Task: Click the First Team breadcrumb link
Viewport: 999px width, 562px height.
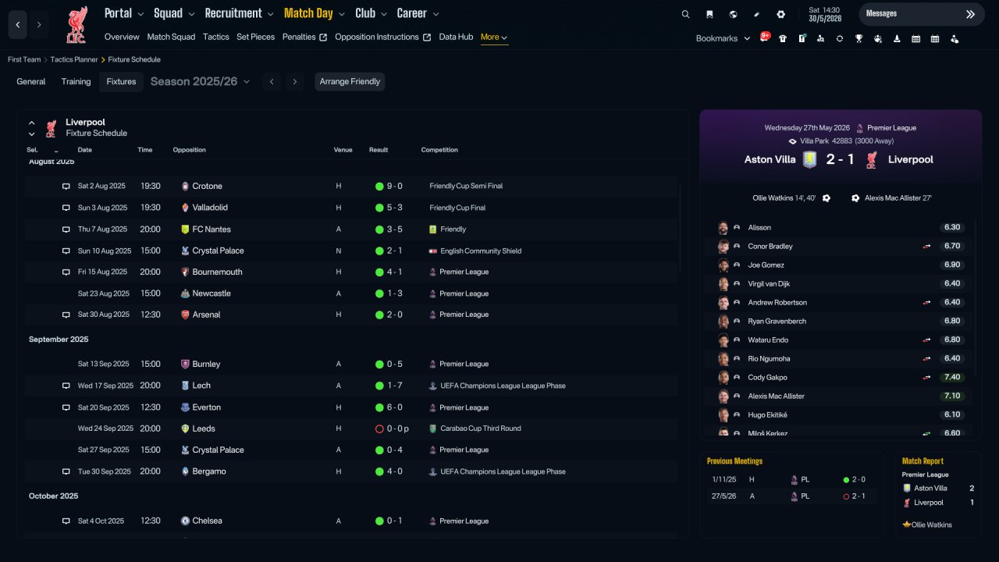Action: [x=24, y=59]
